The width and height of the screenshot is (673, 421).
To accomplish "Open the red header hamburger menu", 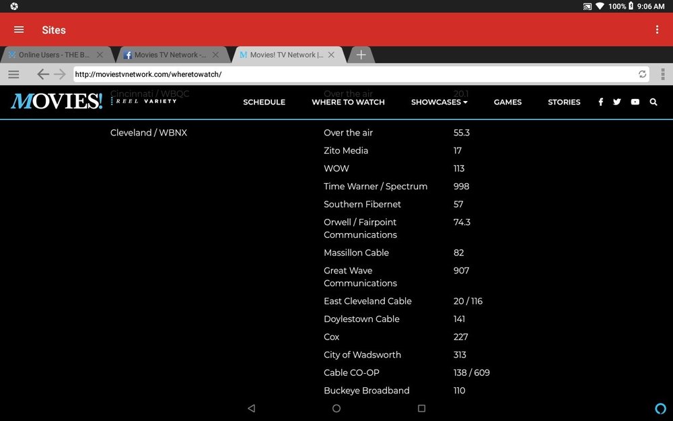I will tap(19, 30).
